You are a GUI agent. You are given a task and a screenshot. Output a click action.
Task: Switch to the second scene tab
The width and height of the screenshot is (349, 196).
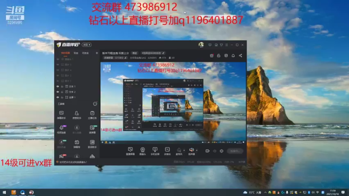click(76, 53)
